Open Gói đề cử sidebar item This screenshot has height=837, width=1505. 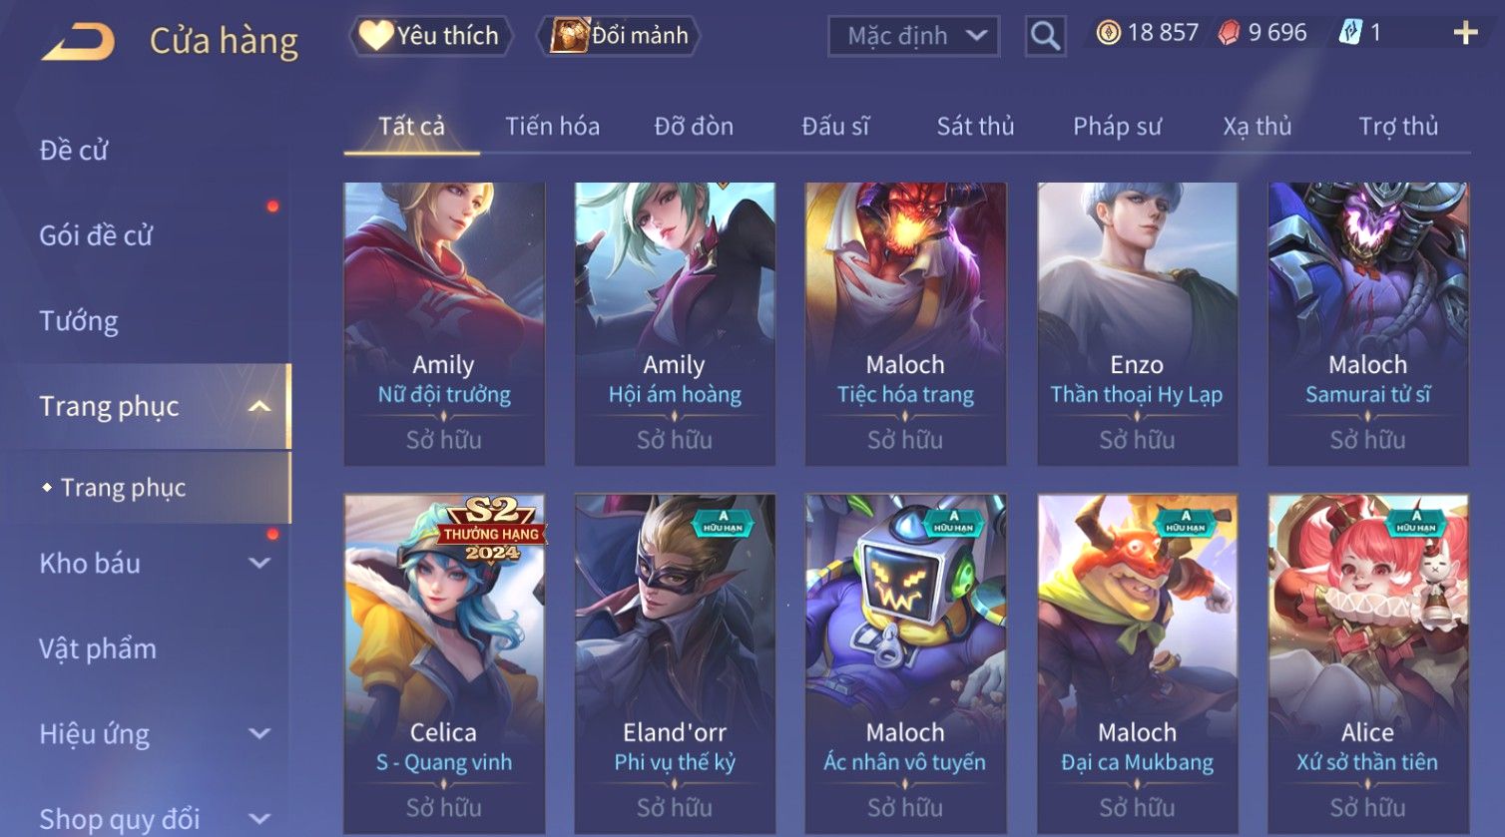click(x=96, y=235)
